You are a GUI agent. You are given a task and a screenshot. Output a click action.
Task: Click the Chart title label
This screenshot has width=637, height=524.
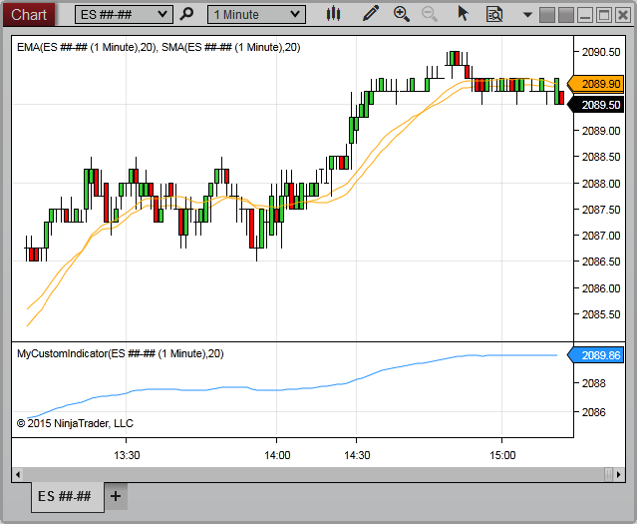point(28,14)
